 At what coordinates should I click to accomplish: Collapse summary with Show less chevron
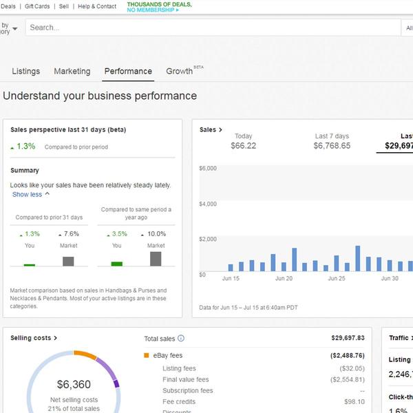click(x=47, y=194)
